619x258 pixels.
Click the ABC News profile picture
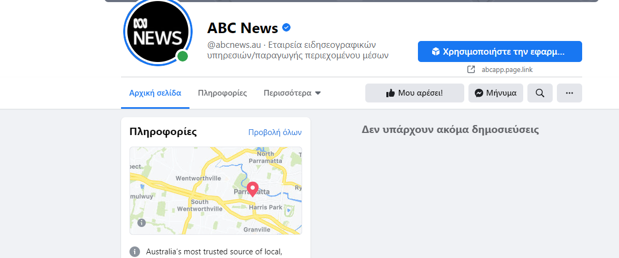(156, 33)
